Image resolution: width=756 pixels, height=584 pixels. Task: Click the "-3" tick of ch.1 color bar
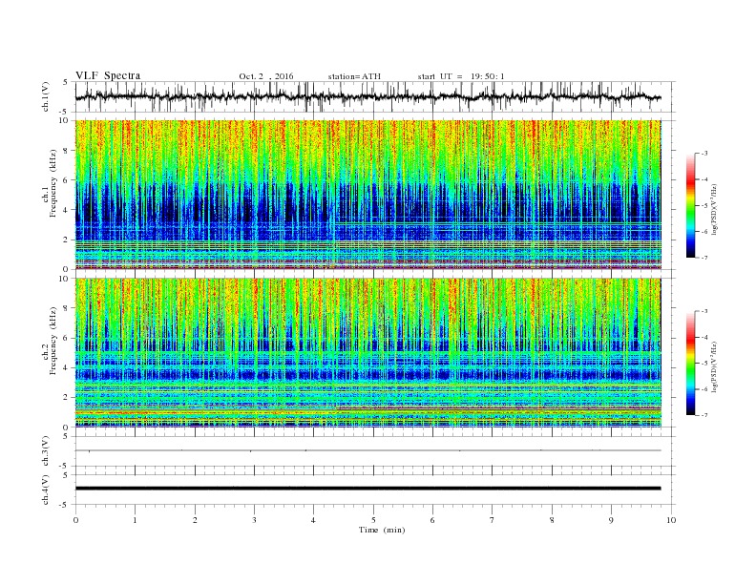tap(704, 154)
